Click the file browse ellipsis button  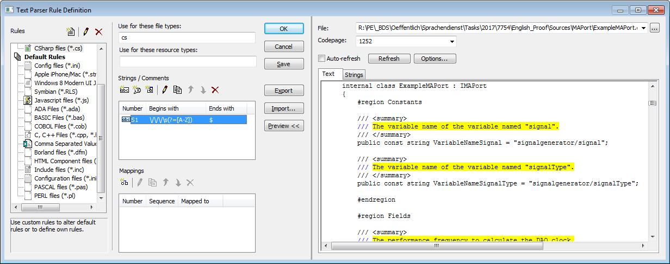coord(655,28)
